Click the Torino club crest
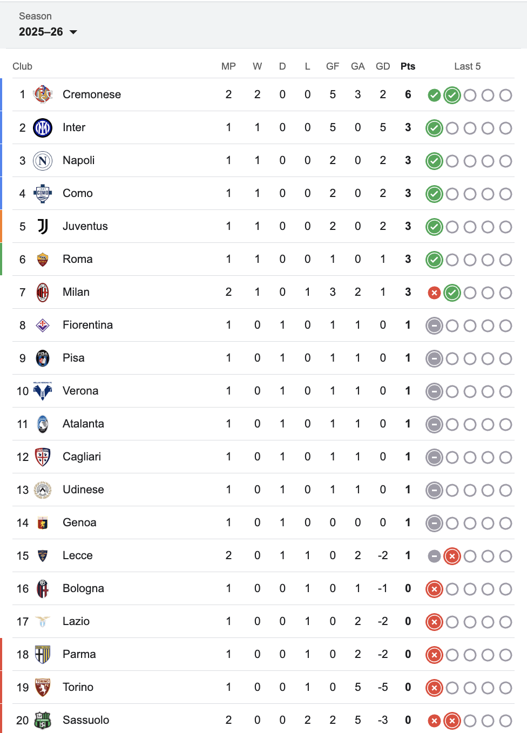 (43, 687)
